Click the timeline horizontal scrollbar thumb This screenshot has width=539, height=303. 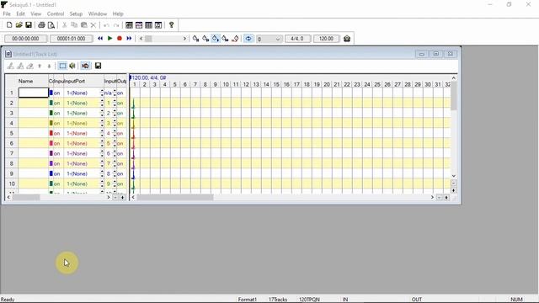(175, 197)
